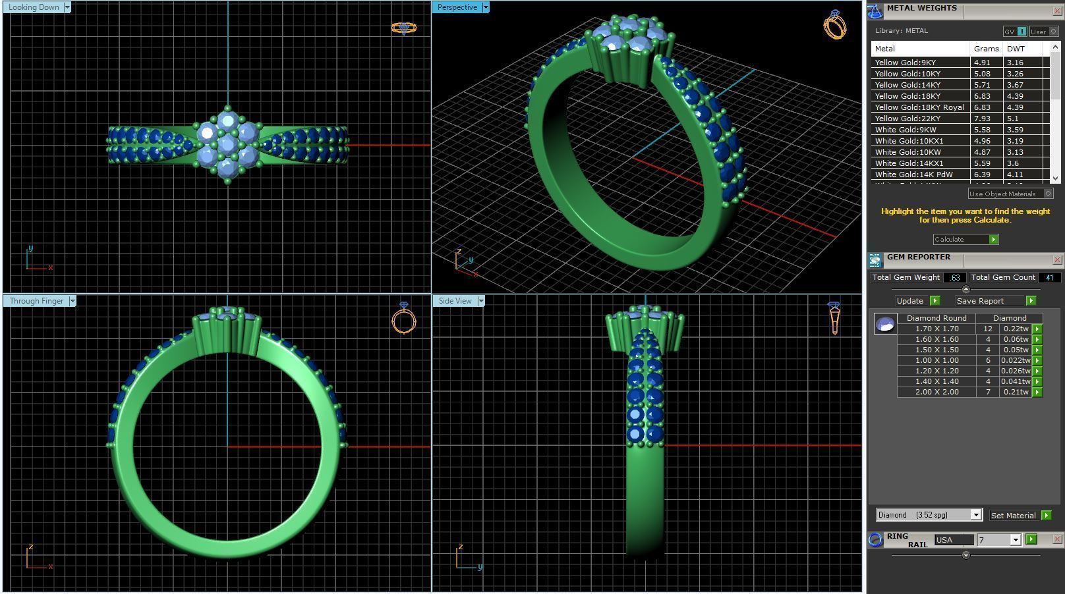Select White Gold:14K PdW row
Viewport: 1065px width, 594px height.
click(960, 175)
